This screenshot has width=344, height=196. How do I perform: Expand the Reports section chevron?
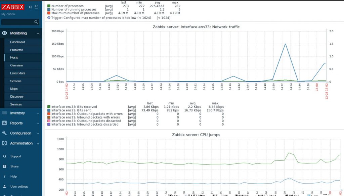coord(38,123)
